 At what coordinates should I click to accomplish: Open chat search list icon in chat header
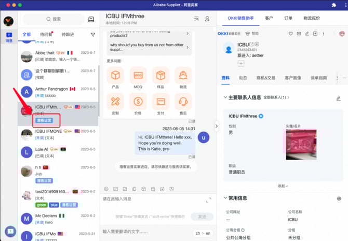pyautogui.click(x=196, y=19)
